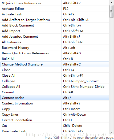This screenshot has height=140, width=114.
Task: Select Correct Indentation command
Action: [55, 120]
